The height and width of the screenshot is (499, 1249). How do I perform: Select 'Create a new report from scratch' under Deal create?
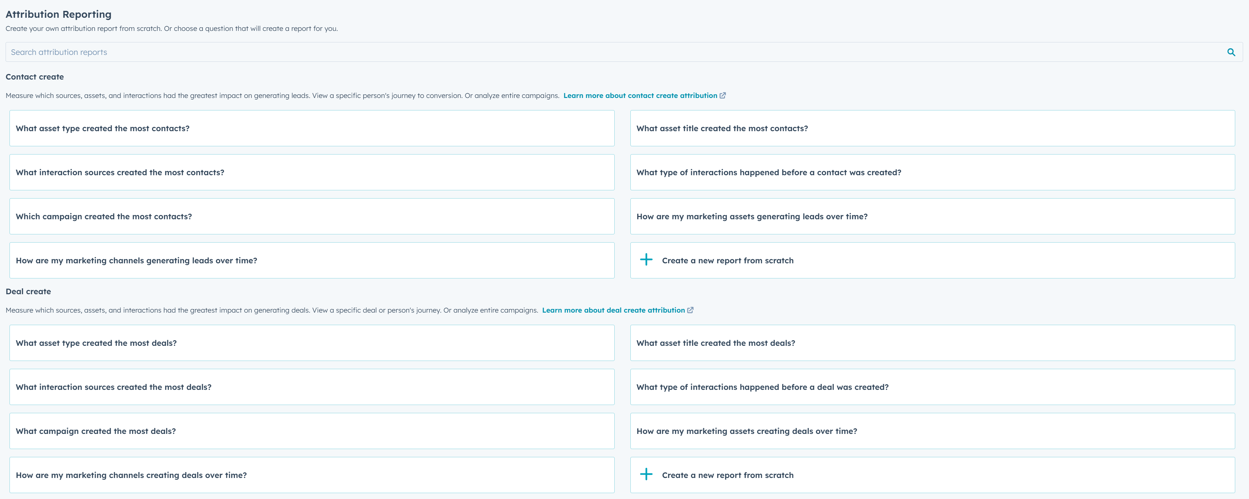[x=727, y=475]
